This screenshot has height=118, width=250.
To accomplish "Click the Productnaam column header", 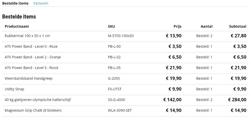I will (17, 26).
